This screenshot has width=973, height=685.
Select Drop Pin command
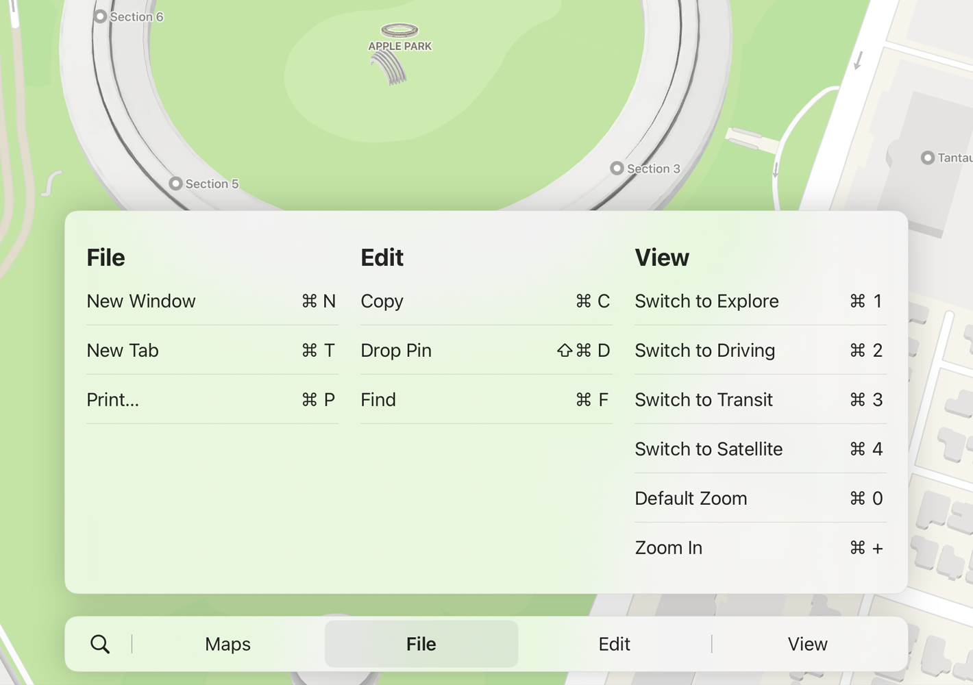[486, 350]
